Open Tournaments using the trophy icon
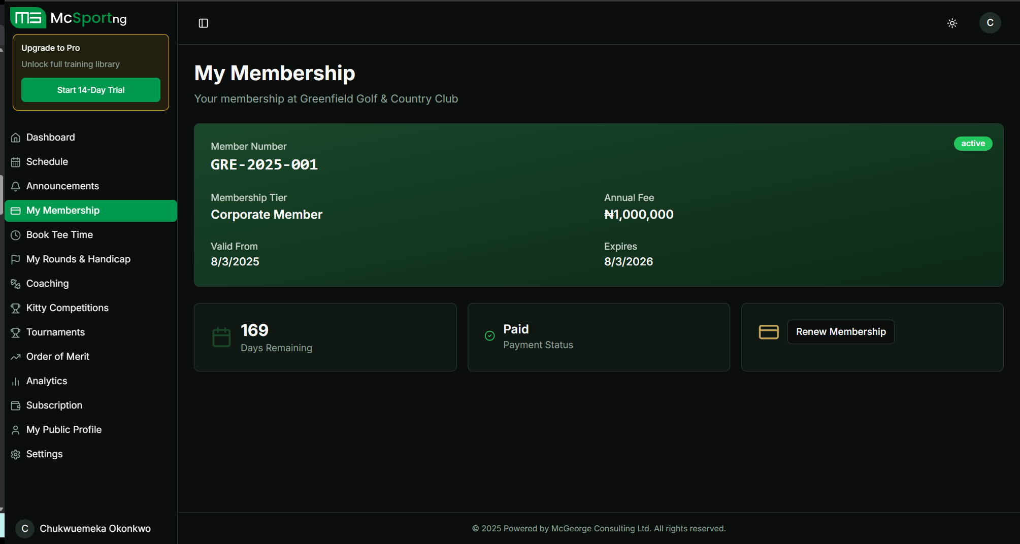The image size is (1020, 544). point(15,332)
